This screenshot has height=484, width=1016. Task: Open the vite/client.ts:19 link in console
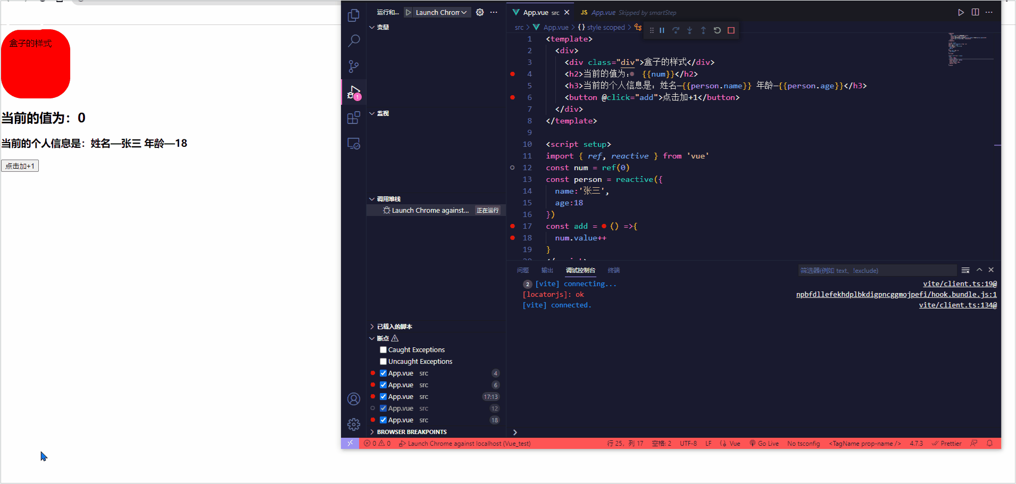[x=959, y=283]
